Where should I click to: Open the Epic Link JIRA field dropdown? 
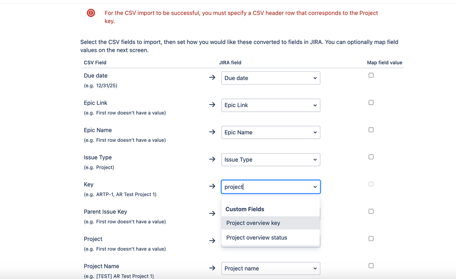tap(271, 105)
